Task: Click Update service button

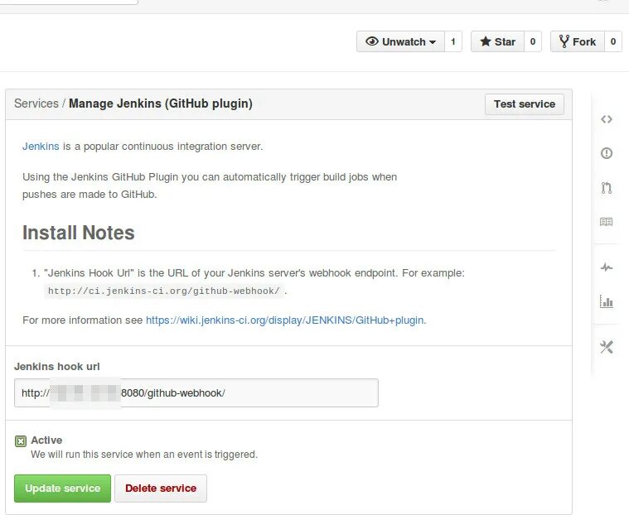Action: coord(63,489)
